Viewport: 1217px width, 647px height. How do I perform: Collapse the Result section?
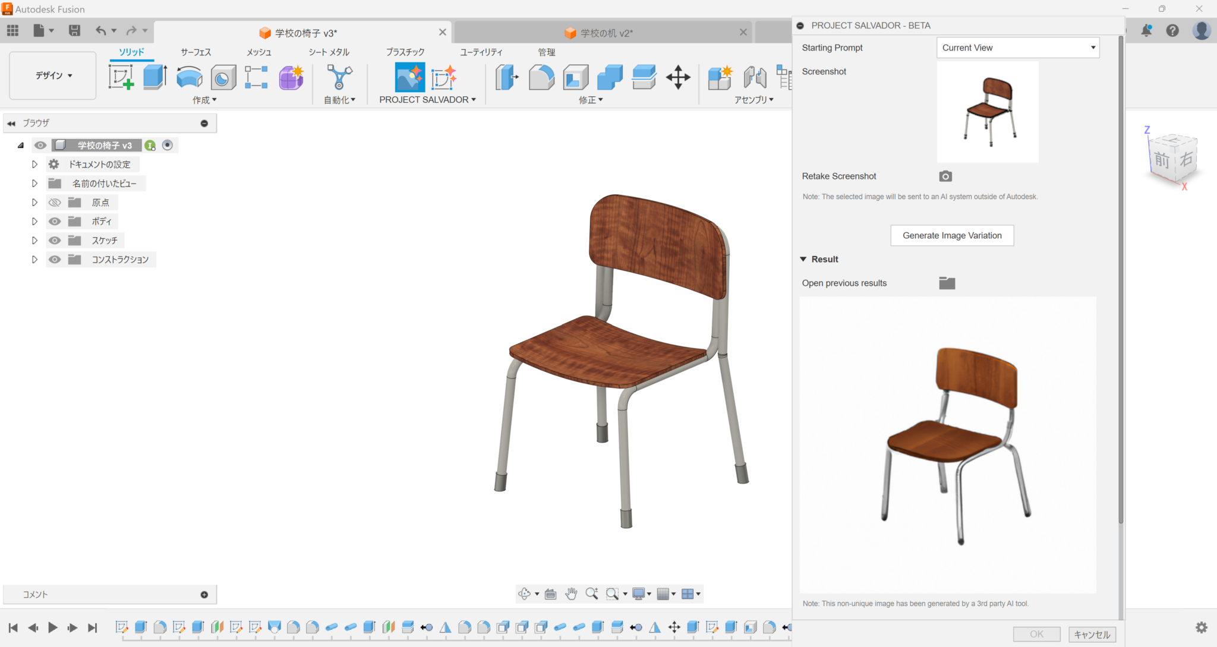click(x=804, y=259)
